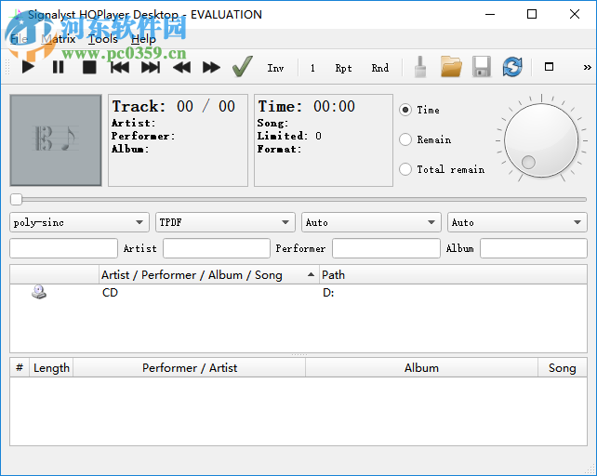Click the small square window-mode toolbar icon
This screenshot has height=476, width=597.
pyautogui.click(x=549, y=67)
